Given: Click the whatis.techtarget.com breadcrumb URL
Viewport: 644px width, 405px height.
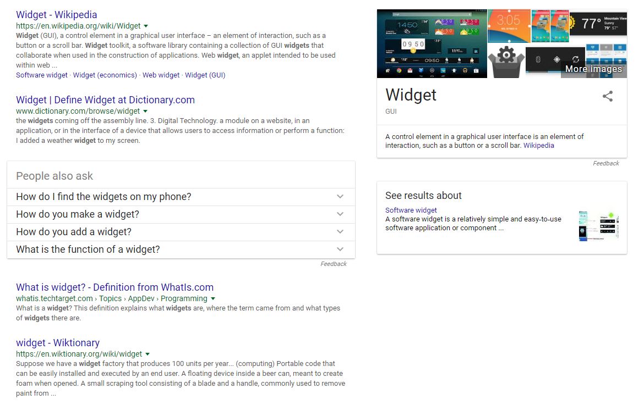Looking at the screenshot, I should (x=112, y=299).
